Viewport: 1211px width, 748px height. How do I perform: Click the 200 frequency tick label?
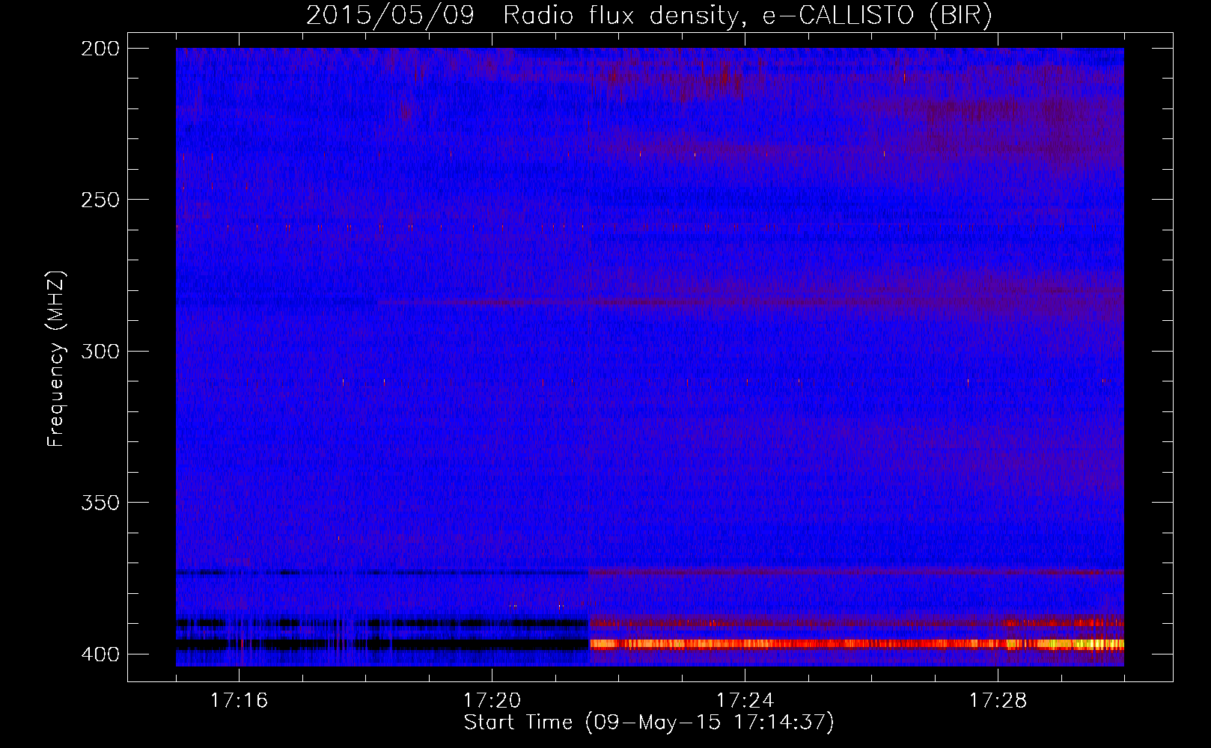pos(100,49)
